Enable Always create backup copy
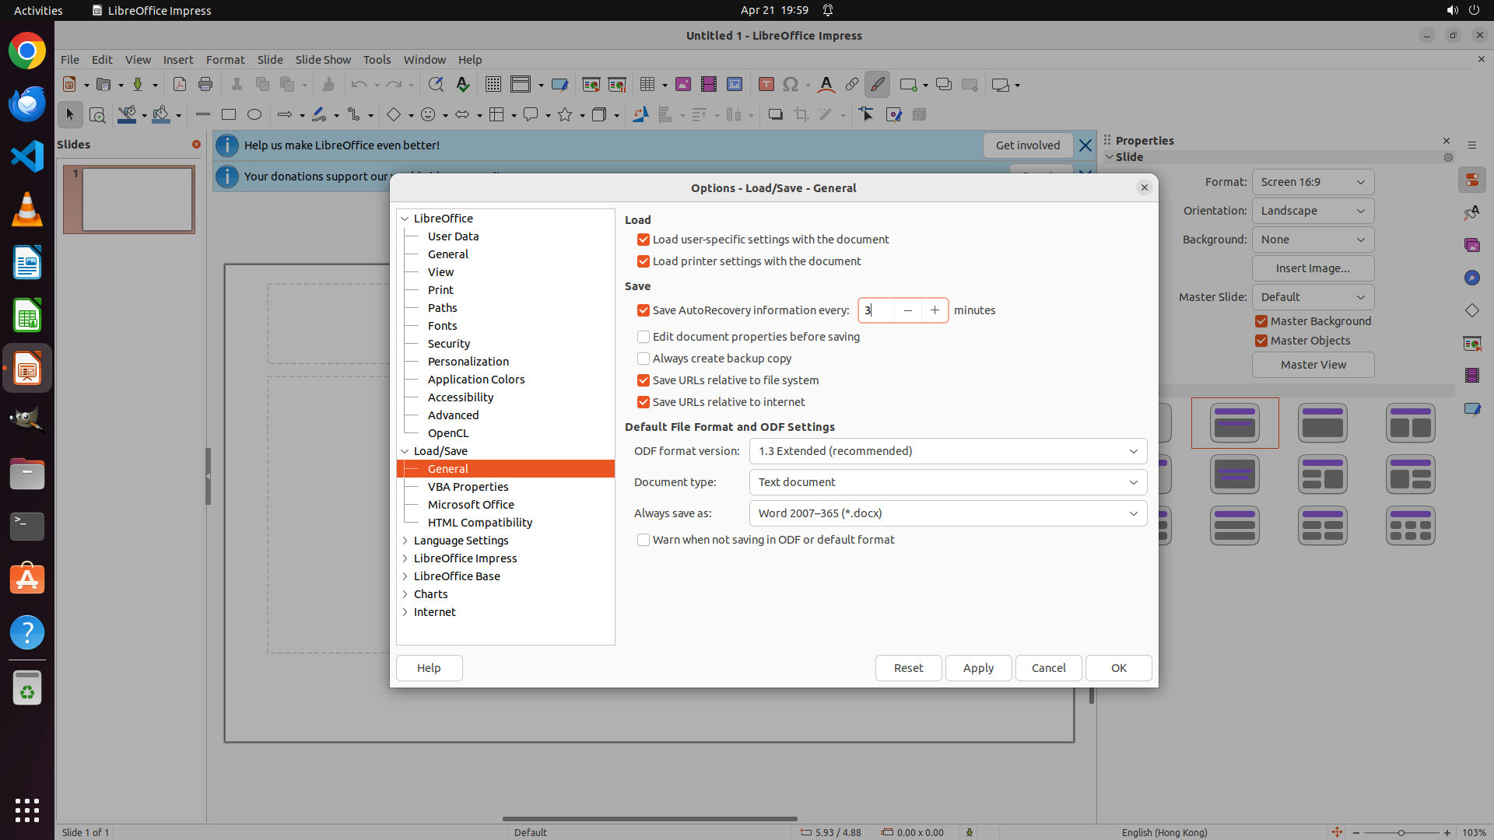The image size is (1494, 840). pos(644,359)
